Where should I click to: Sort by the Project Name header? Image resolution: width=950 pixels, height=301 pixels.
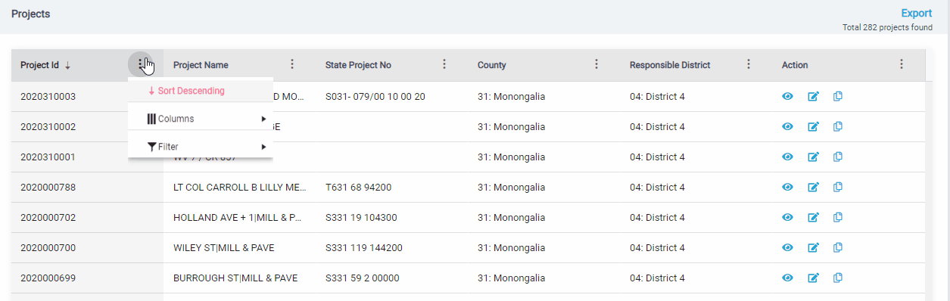201,65
